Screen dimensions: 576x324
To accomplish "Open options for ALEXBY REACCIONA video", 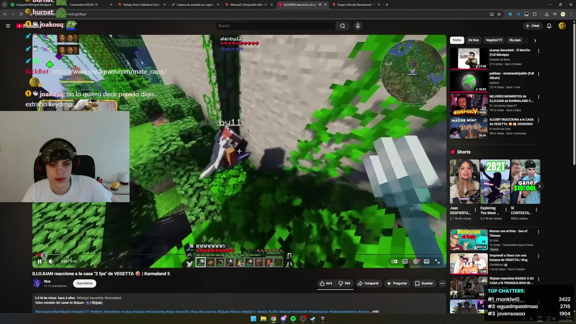I will pos(538,120).
